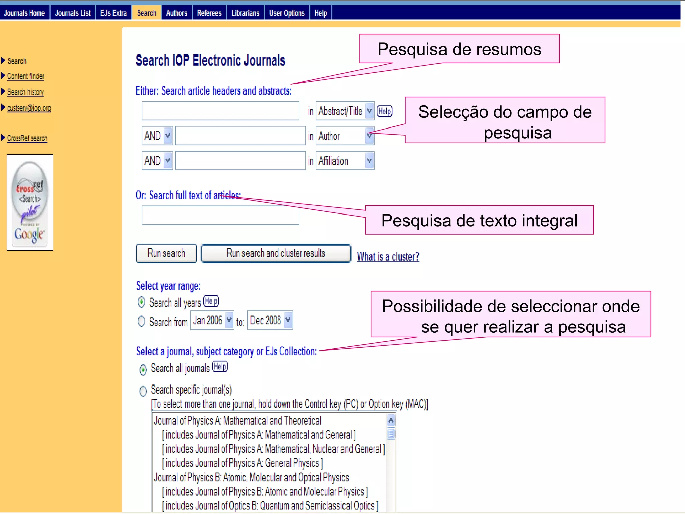Open the Affiliation field dropdown
This screenshot has width=685, height=514.
pyautogui.click(x=345, y=161)
